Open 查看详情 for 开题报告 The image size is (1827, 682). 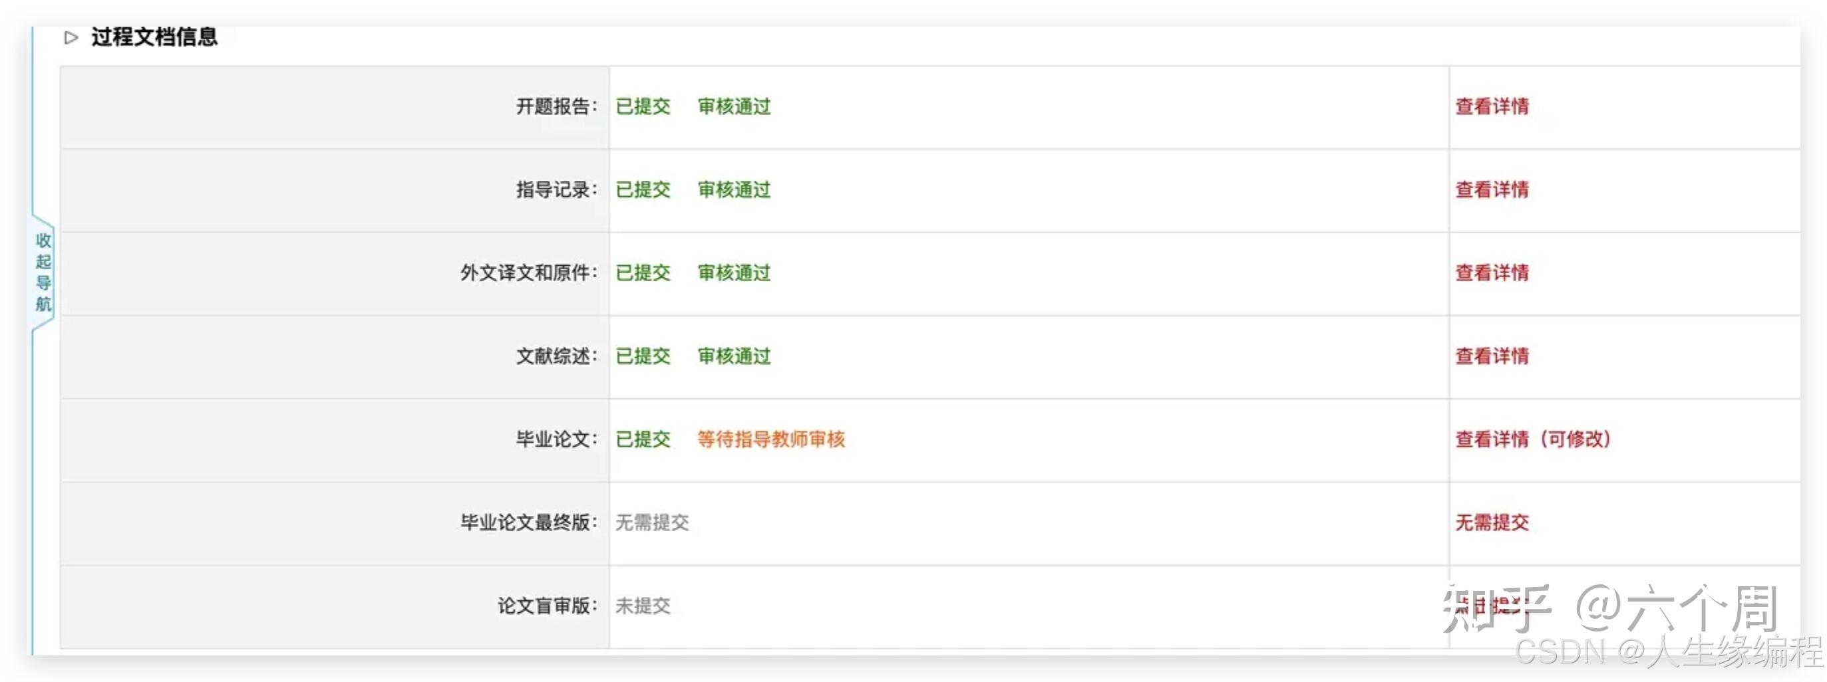coord(1492,106)
